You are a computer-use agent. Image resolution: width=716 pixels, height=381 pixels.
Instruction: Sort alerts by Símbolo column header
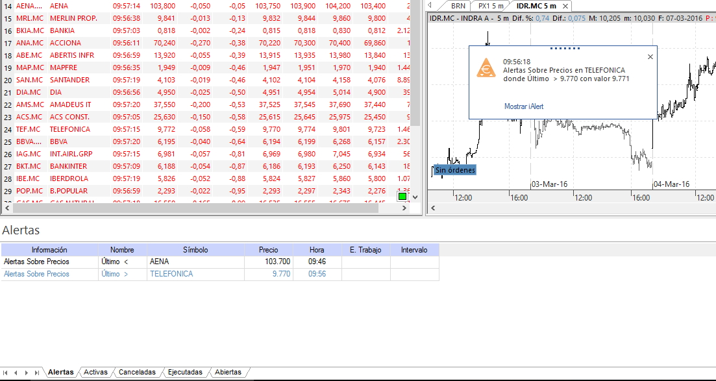point(195,250)
